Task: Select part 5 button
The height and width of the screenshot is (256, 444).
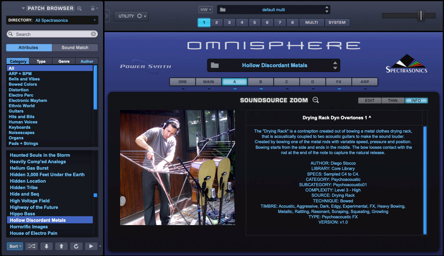Action: click(255, 22)
